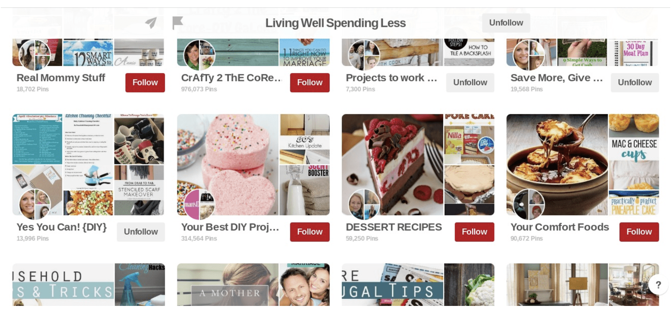Click the CrAfTy 2 ThE CoRe avatar
Image resolution: width=671 pixels, height=310 pixels.
pos(200,55)
